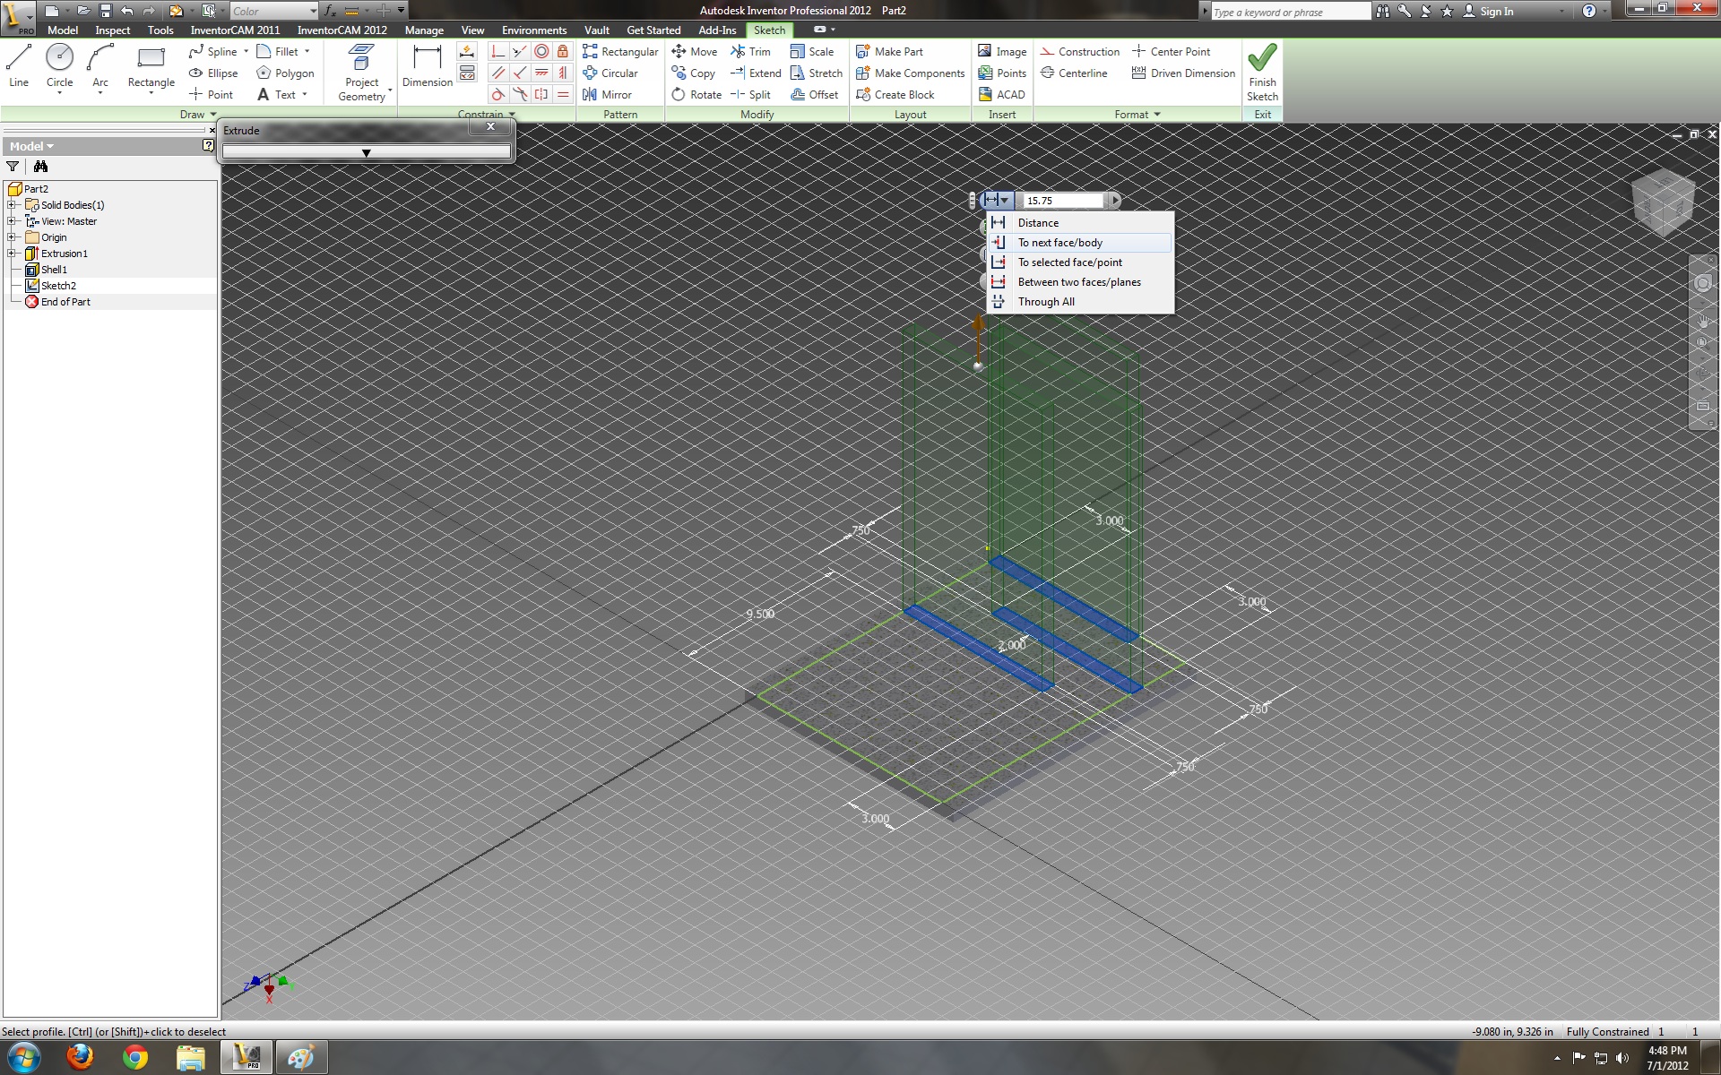Open the Model tab in ribbon

(x=62, y=29)
